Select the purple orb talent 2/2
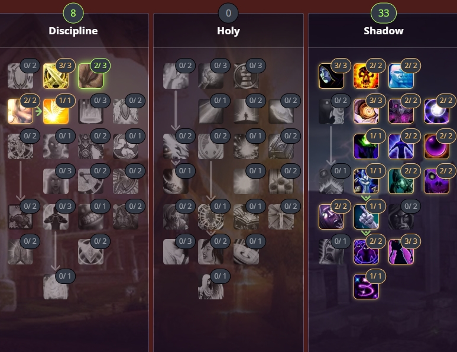Image resolution: width=457 pixels, height=352 pixels. tap(436, 146)
